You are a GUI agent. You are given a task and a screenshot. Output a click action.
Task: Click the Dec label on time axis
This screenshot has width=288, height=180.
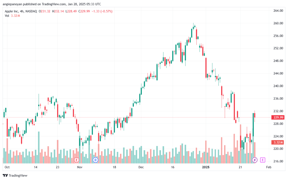pos(141,167)
